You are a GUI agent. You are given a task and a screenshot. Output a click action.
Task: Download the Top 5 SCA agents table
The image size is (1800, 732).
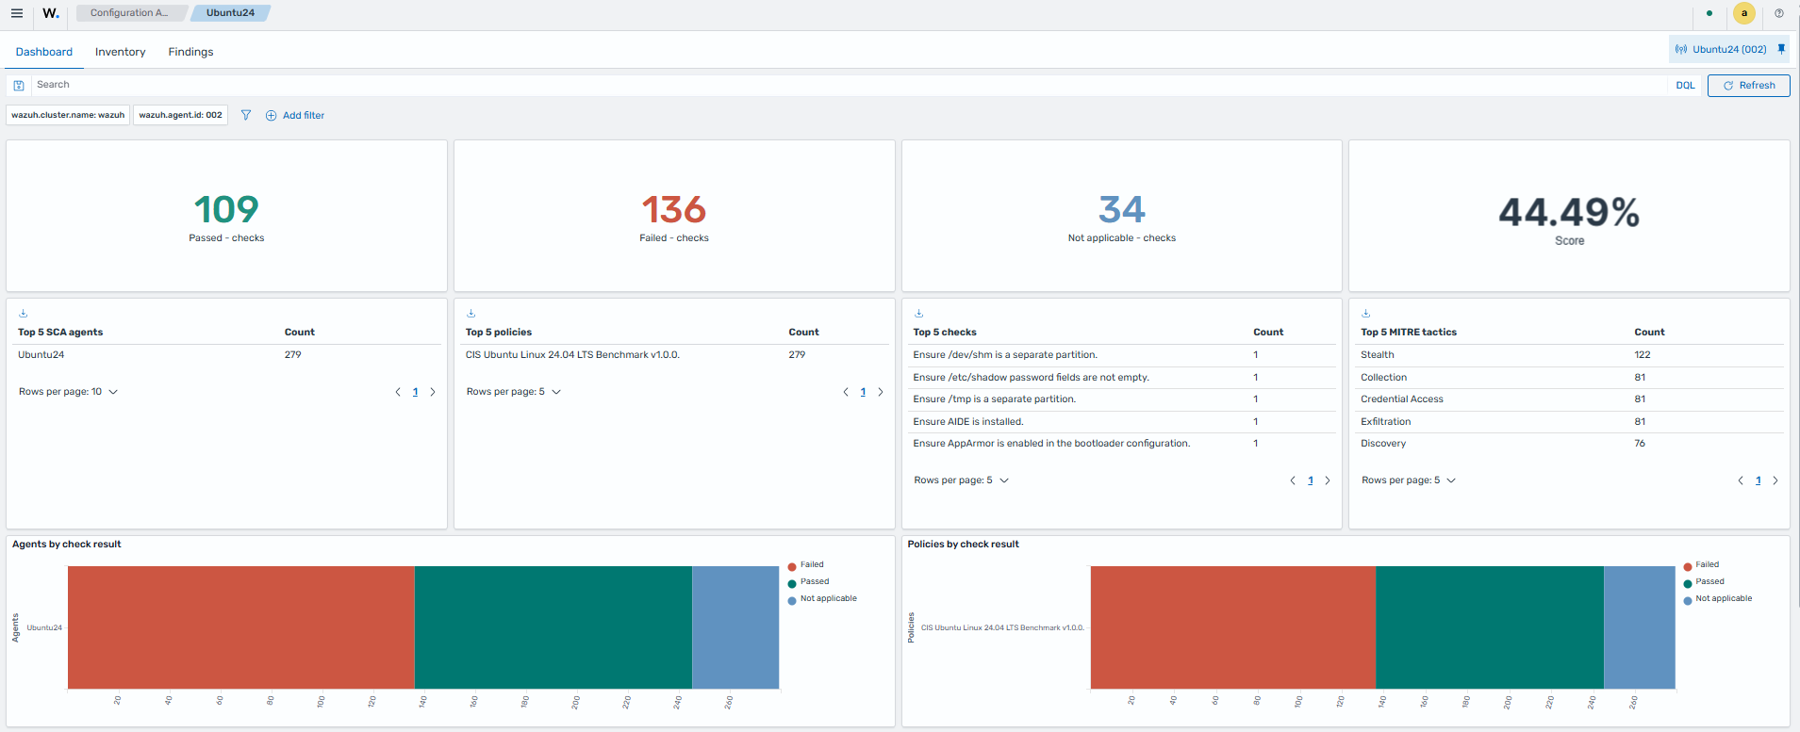(24, 314)
